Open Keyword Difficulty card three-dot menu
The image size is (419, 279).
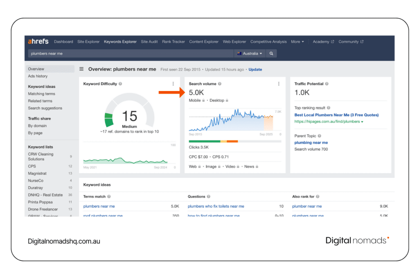coord(173,84)
